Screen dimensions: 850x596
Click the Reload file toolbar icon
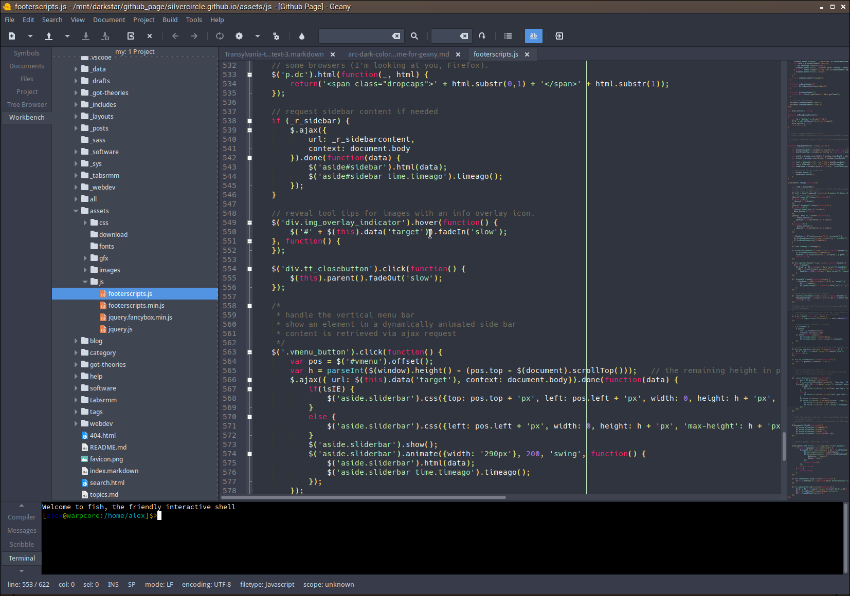point(131,36)
